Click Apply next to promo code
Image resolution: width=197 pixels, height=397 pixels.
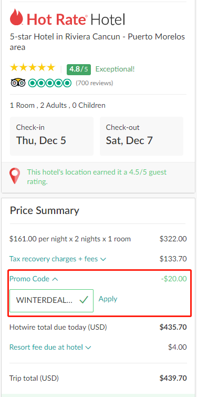pyautogui.click(x=108, y=299)
